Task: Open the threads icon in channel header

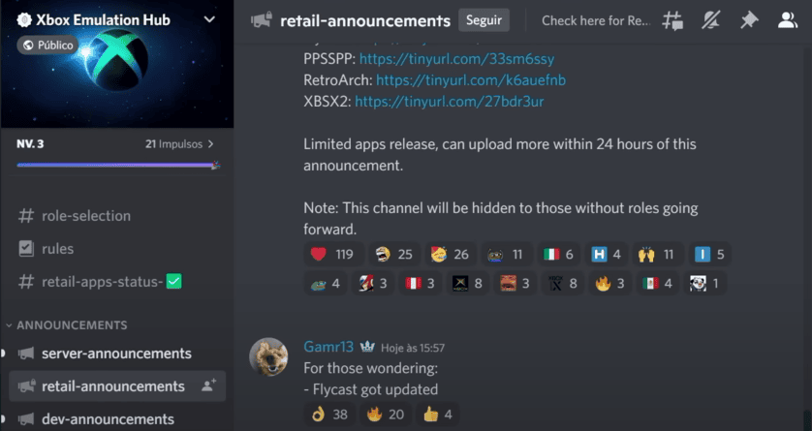Action: point(672,20)
